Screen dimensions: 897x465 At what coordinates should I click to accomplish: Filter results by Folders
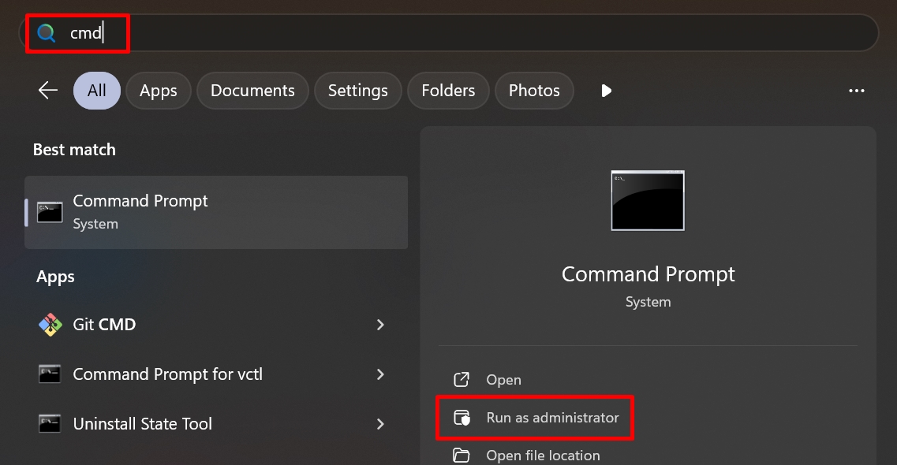[x=448, y=91]
